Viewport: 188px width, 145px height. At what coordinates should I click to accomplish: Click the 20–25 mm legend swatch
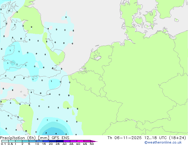click(53, 141)
